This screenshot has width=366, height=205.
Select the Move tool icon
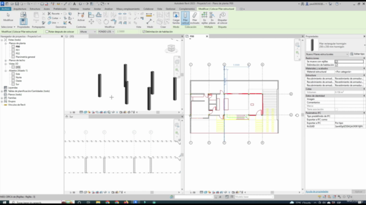click(x=91, y=22)
